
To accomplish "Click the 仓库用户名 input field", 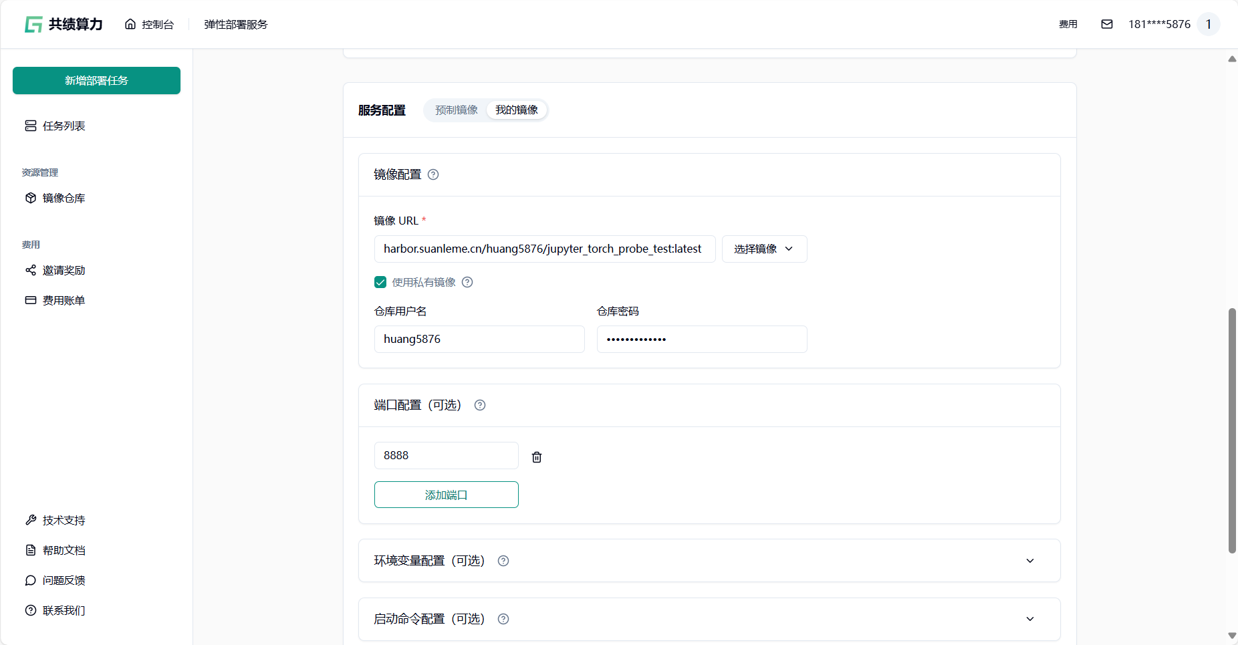I will coord(479,340).
